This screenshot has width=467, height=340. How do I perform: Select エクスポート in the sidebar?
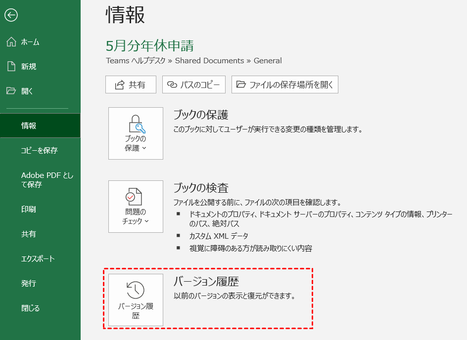pyautogui.click(x=38, y=258)
